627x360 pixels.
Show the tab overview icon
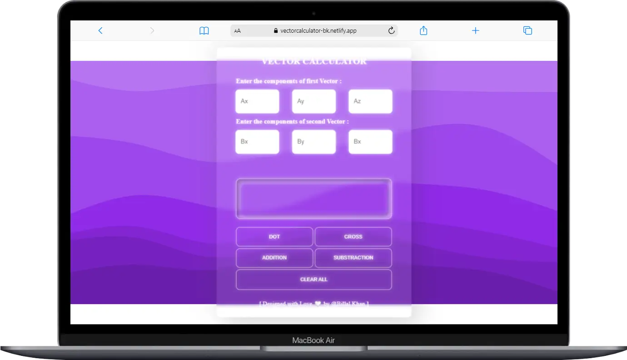[x=527, y=30]
